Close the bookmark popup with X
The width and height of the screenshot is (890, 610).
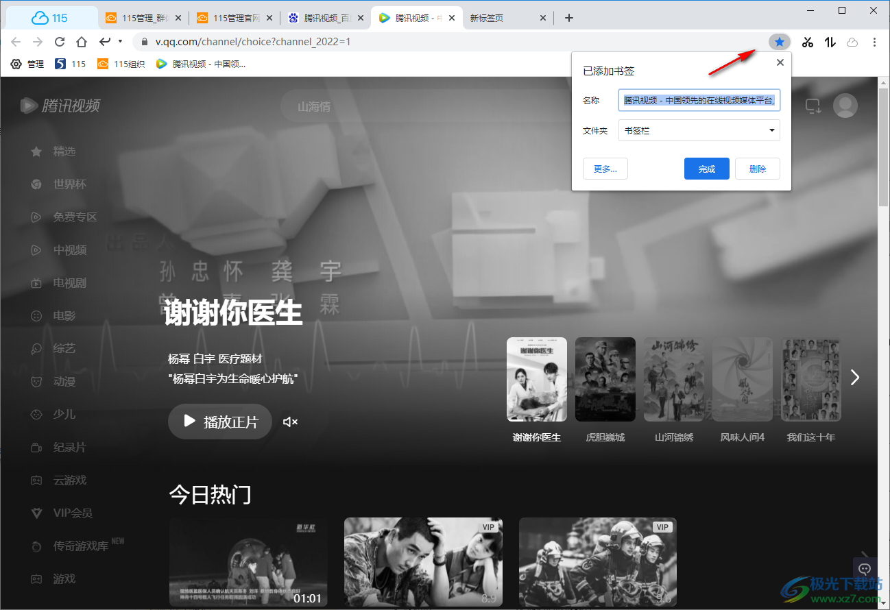tap(780, 62)
